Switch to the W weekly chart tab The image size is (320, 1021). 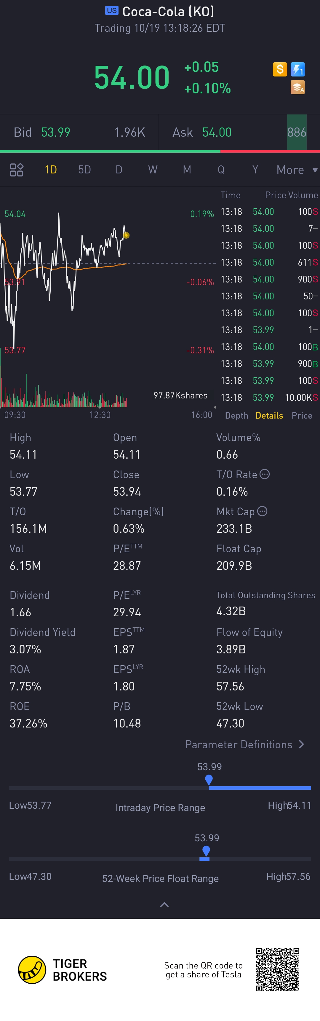tap(153, 170)
